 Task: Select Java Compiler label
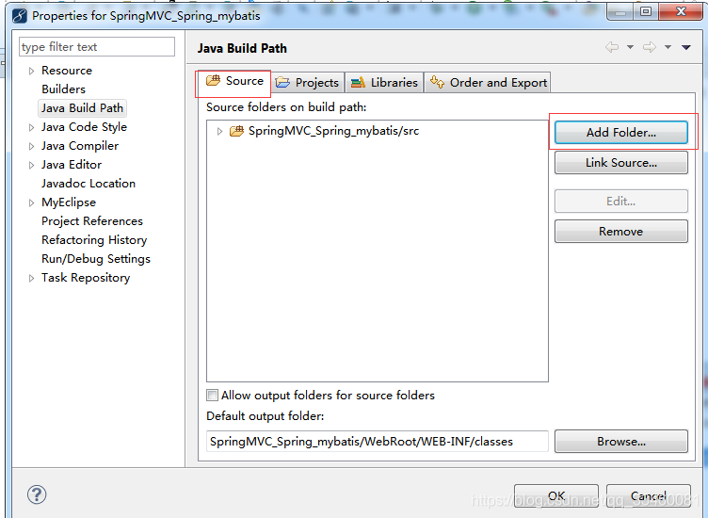tap(80, 146)
